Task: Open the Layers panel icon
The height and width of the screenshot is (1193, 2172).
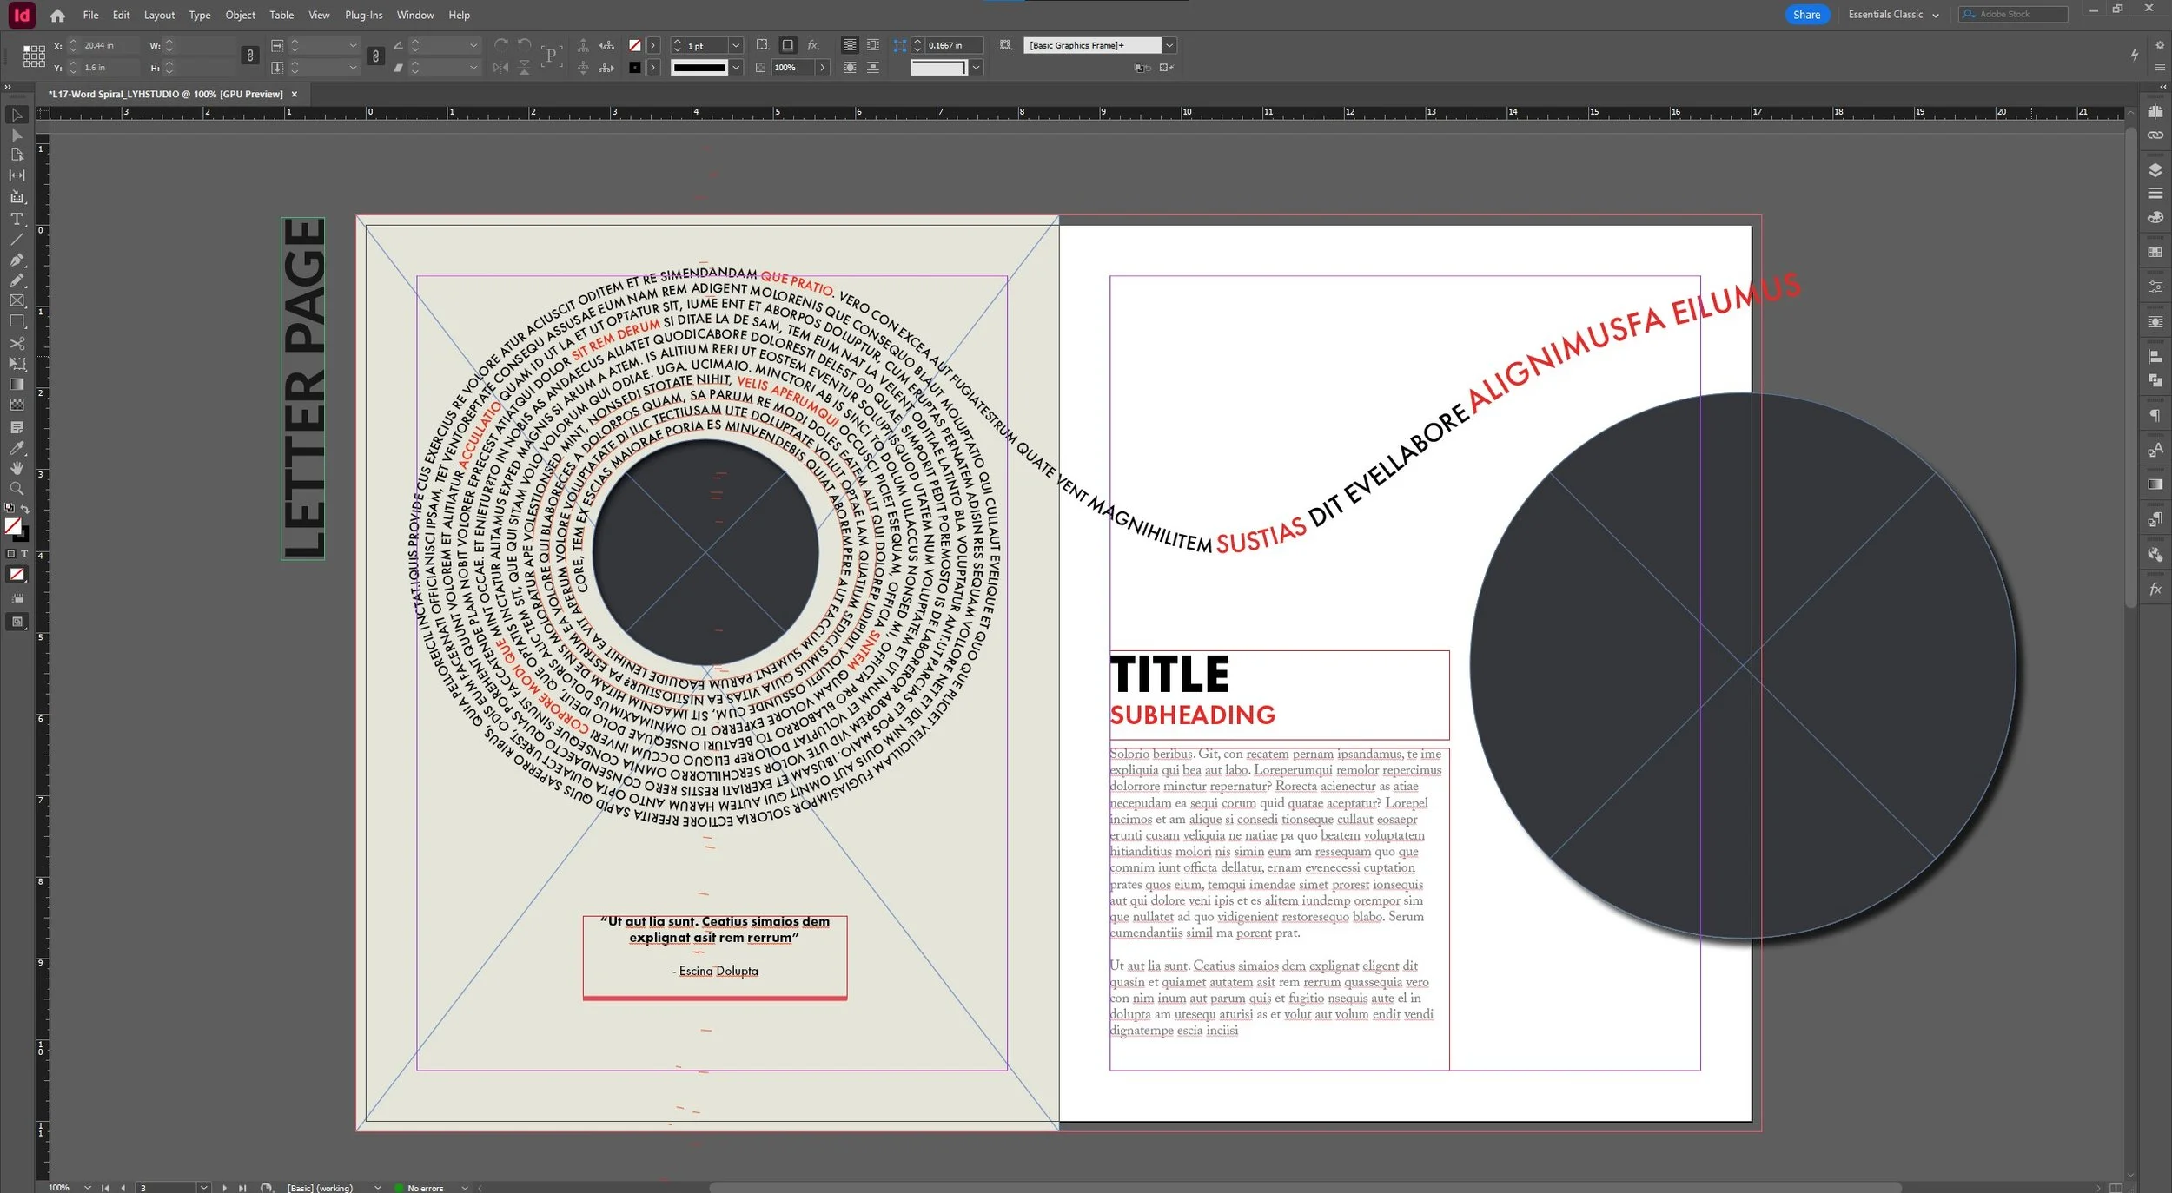Action: (x=2155, y=170)
